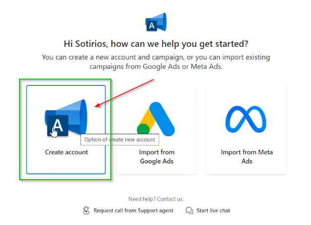Click the horizontal divider above the help section
Screen dimensions: 311x225
click(x=156, y=189)
